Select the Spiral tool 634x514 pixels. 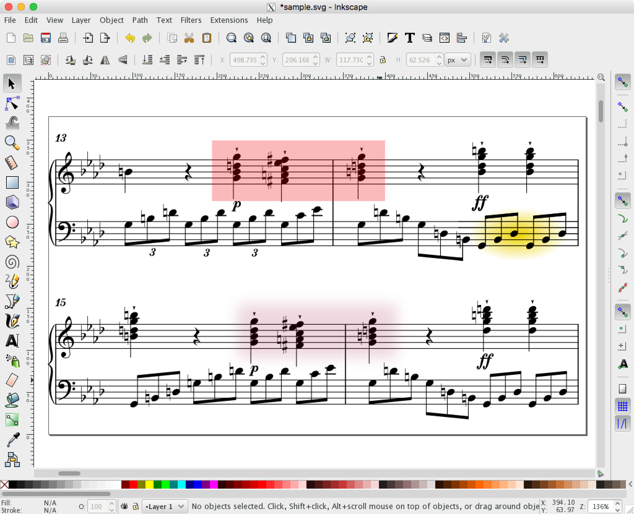click(x=12, y=262)
